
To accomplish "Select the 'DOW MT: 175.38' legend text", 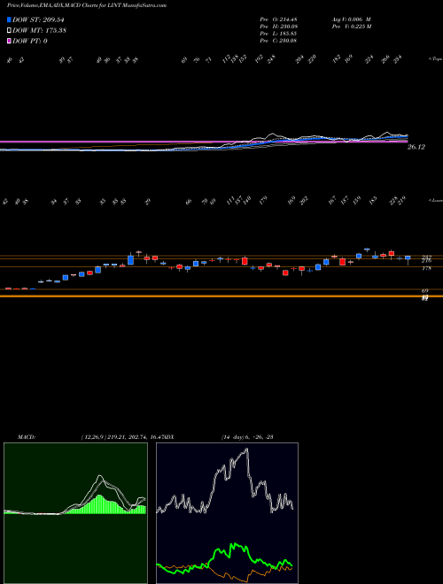I will point(39,31).
